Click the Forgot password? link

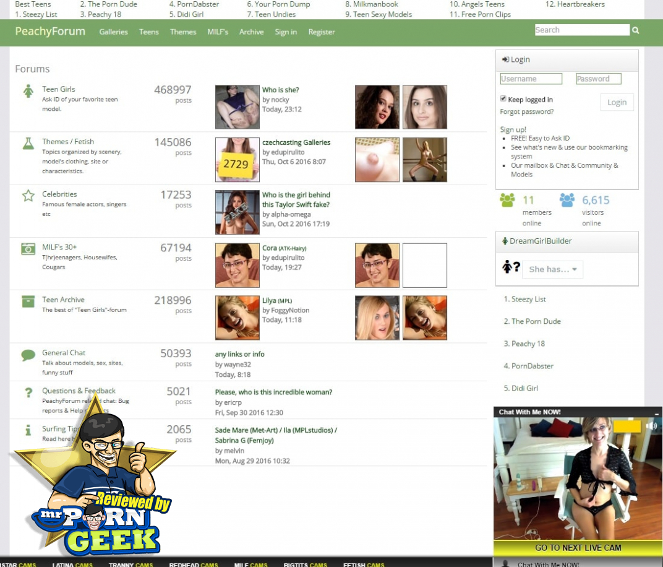pyautogui.click(x=527, y=112)
